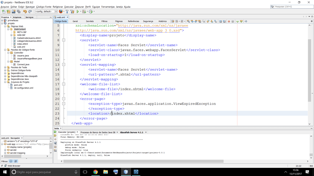
Task: Expand the servlet-mapping node in Navegador
Action: coord(5,153)
